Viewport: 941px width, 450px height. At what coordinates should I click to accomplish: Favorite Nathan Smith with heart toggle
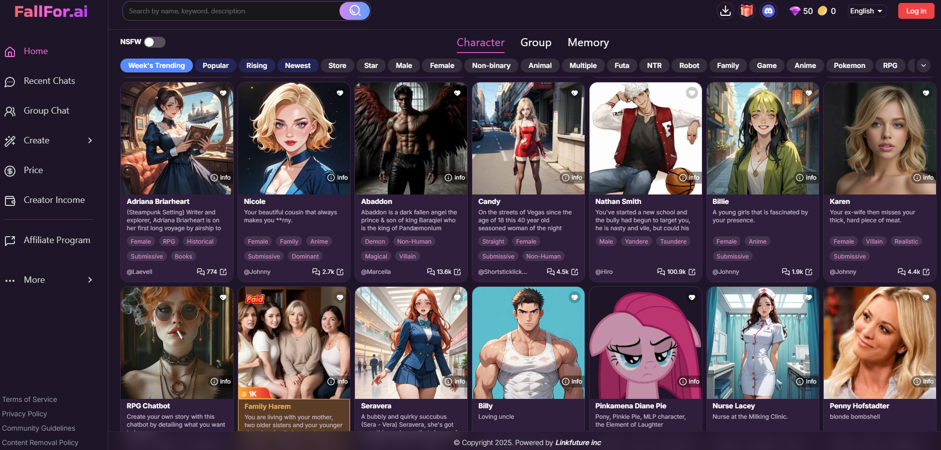pyautogui.click(x=692, y=93)
